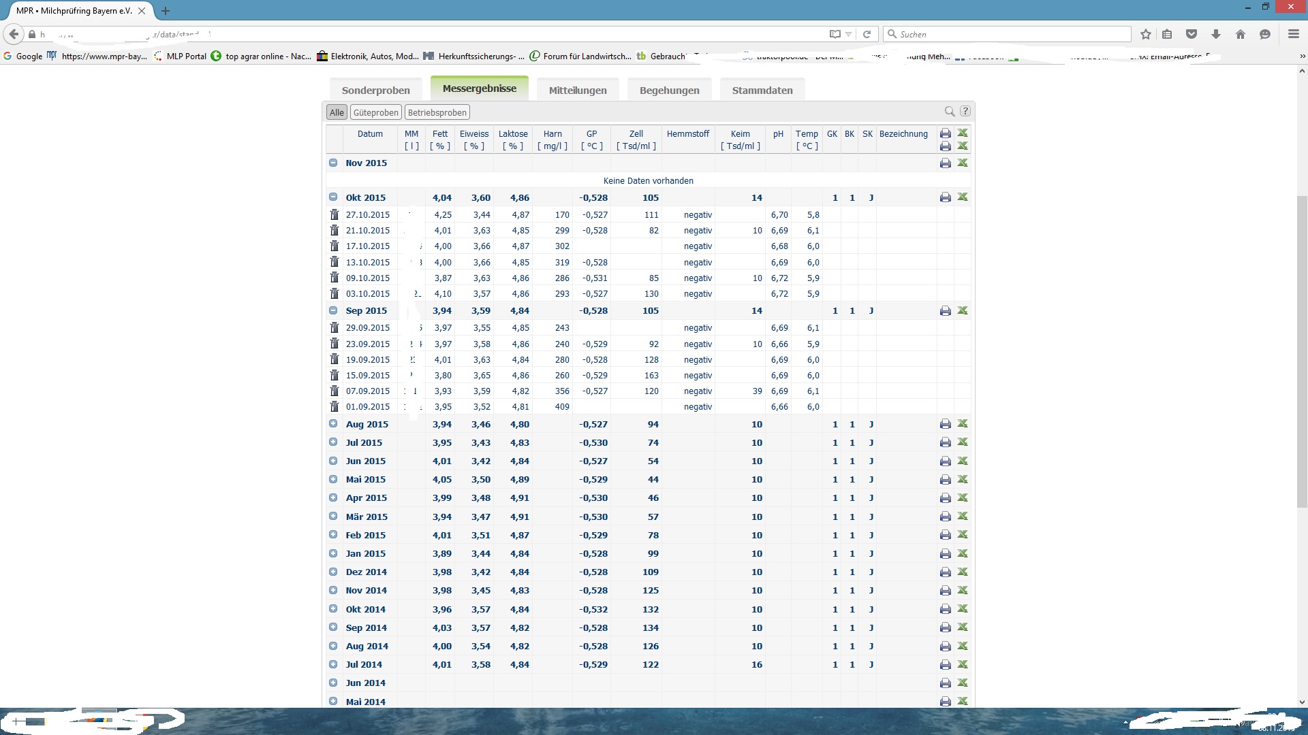Click the Firefox home icon

click(1240, 34)
